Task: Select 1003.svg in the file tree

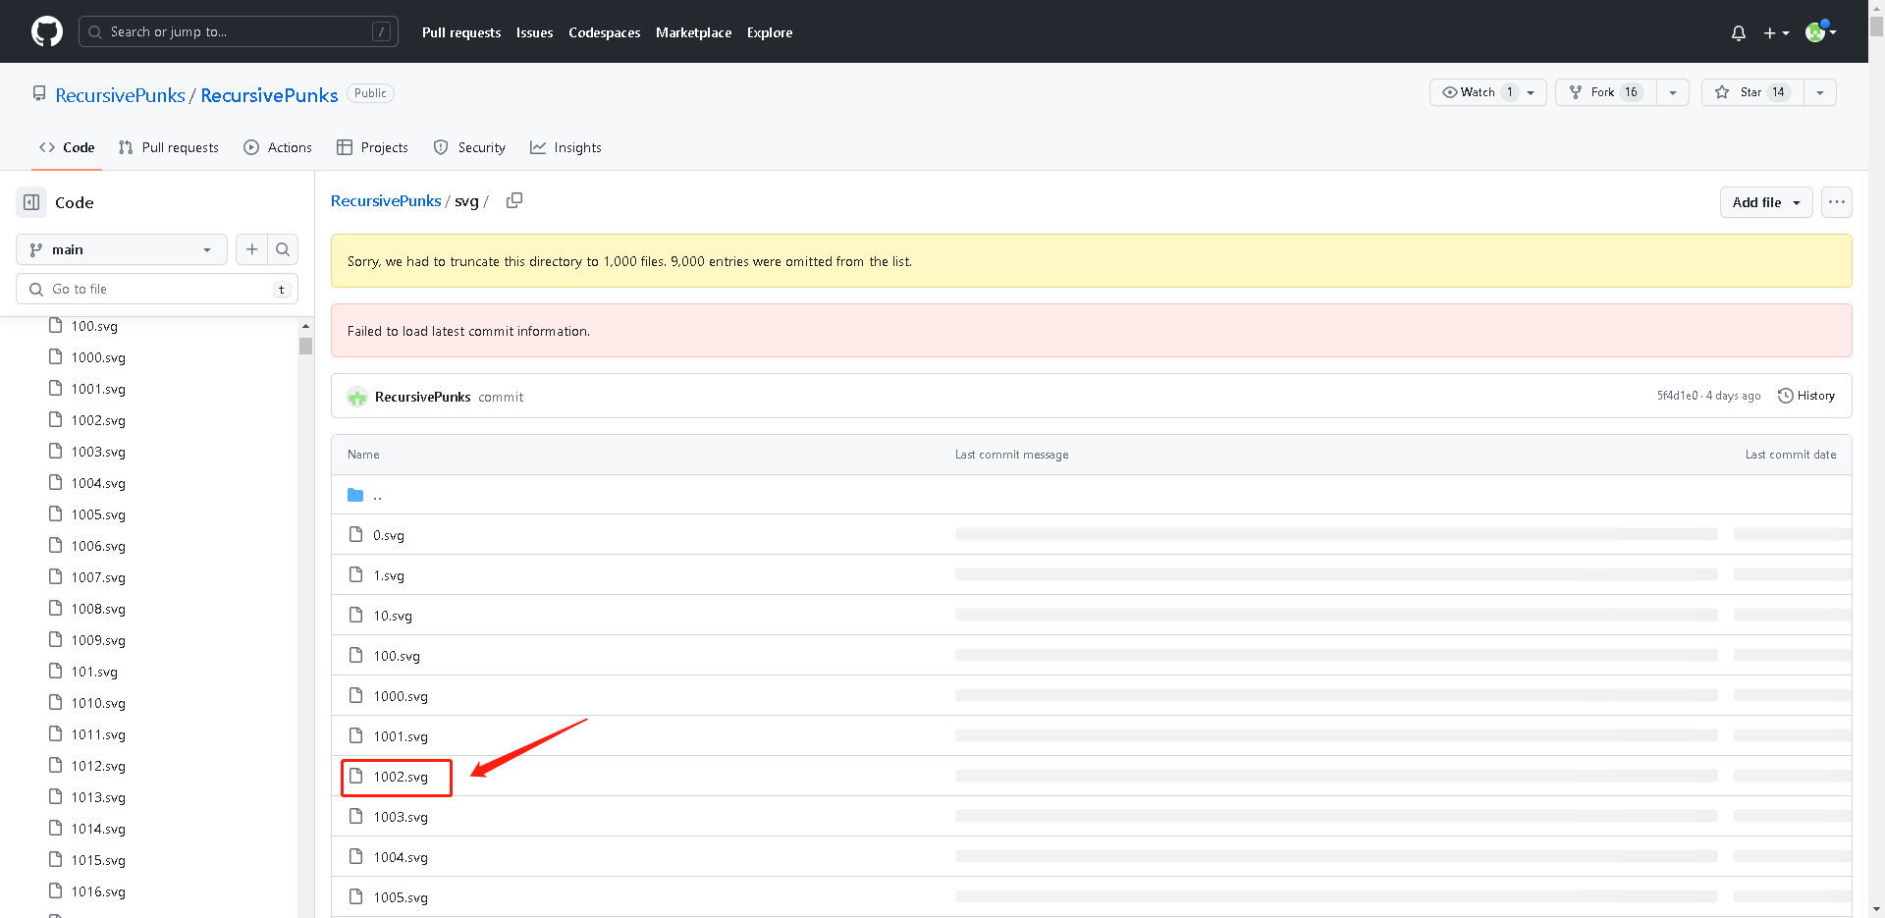Action: 98,452
